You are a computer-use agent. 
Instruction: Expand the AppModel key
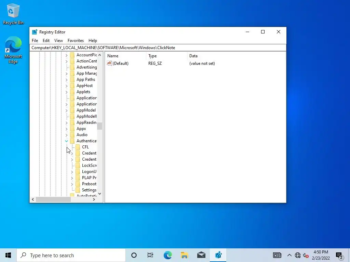[67, 110]
